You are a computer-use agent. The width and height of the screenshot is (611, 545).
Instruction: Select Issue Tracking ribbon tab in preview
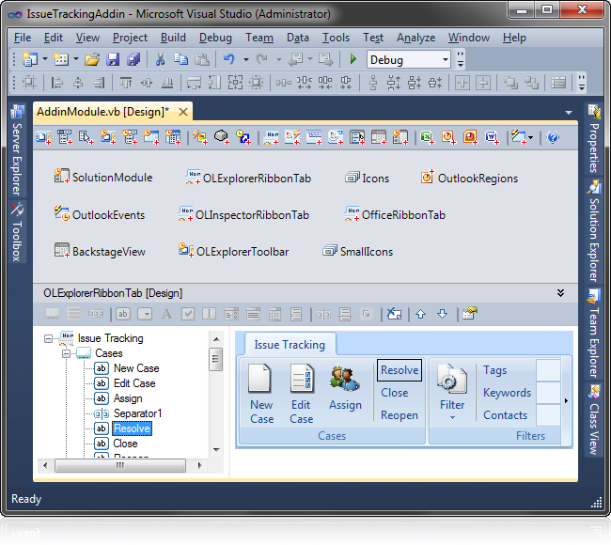pos(290,344)
